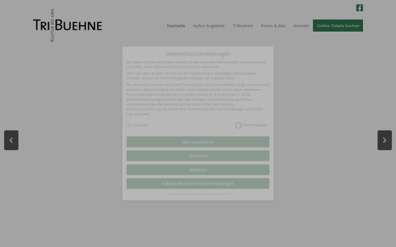Click the Online-Tickets buchen button
Viewport: 396px width, 247px height.
tap(338, 26)
